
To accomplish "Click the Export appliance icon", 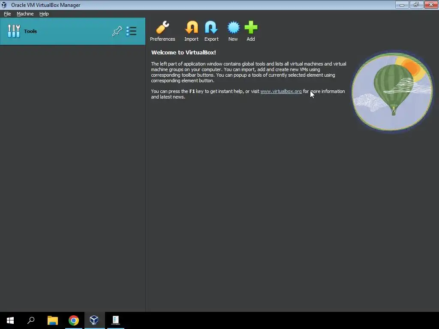I will (x=211, y=31).
